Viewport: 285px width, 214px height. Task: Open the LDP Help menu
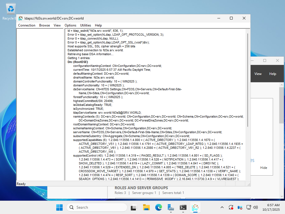pyautogui.click(x=98, y=25)
